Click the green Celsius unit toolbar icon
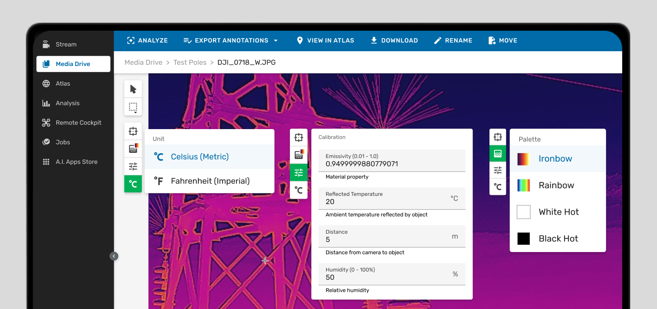Image resolution: width=657 pixels, height=309 pixels. (x=133, y=184)
